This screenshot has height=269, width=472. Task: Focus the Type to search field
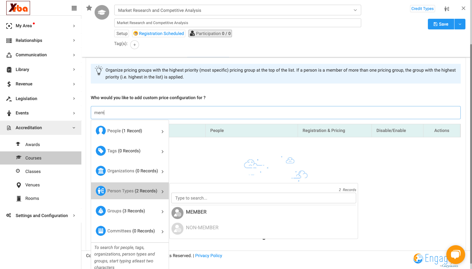tap(264, 198)
